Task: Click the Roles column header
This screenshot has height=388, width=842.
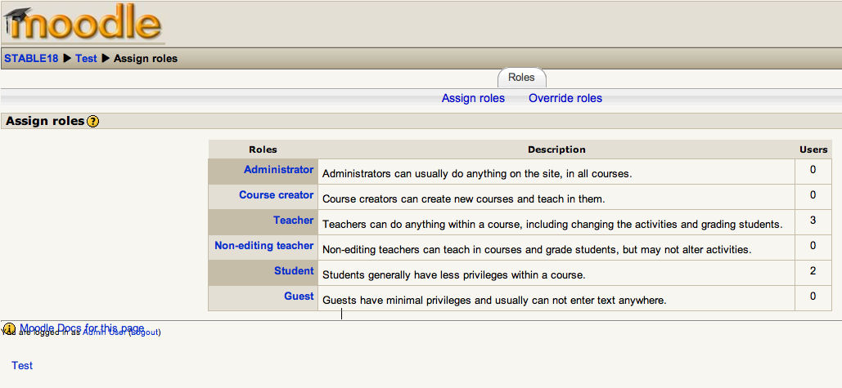Action: click(263, 149)
